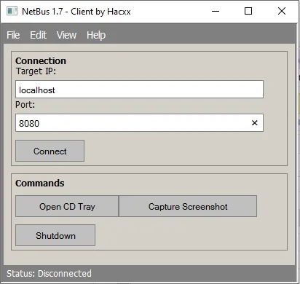Minimize the NetBus client window
Screen dimensions: 300x284
(216, 11)
